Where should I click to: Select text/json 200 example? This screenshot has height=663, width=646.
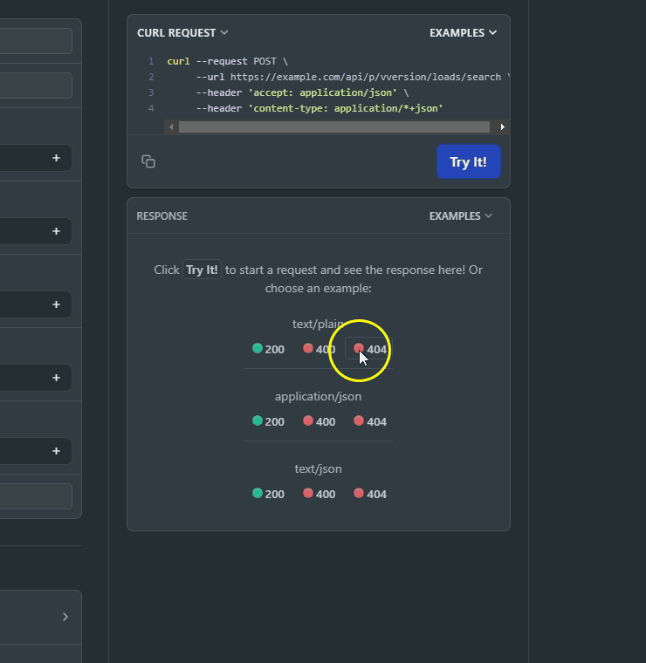268,494
